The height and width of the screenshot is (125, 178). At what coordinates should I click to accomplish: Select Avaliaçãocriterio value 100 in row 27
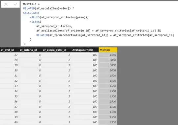tap(85, 55)
